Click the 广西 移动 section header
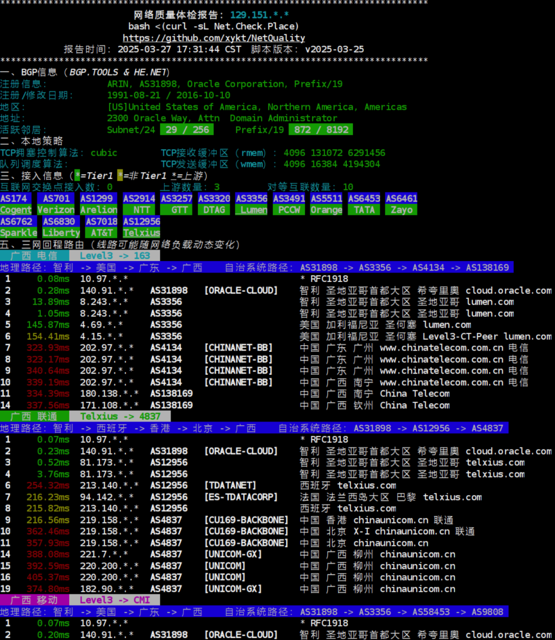 [x=34, y=600]
